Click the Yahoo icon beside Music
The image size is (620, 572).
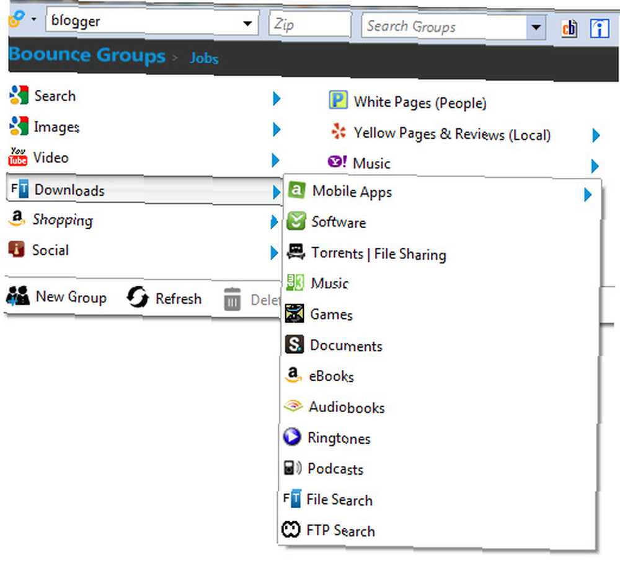337,162
